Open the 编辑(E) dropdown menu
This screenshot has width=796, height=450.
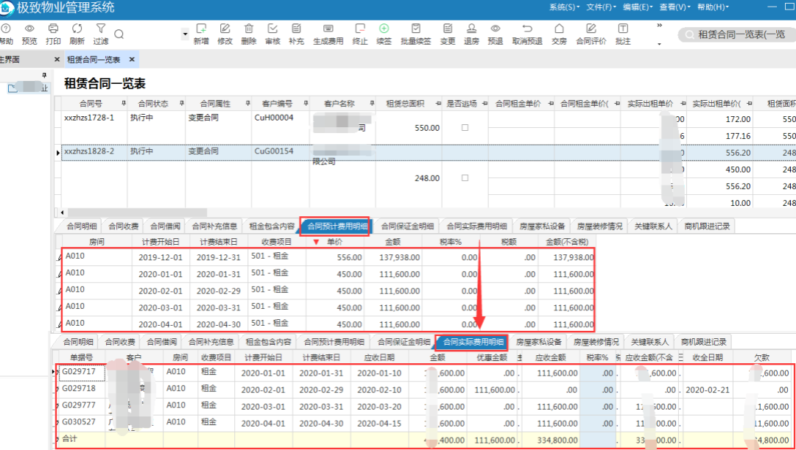click(638, 7)
